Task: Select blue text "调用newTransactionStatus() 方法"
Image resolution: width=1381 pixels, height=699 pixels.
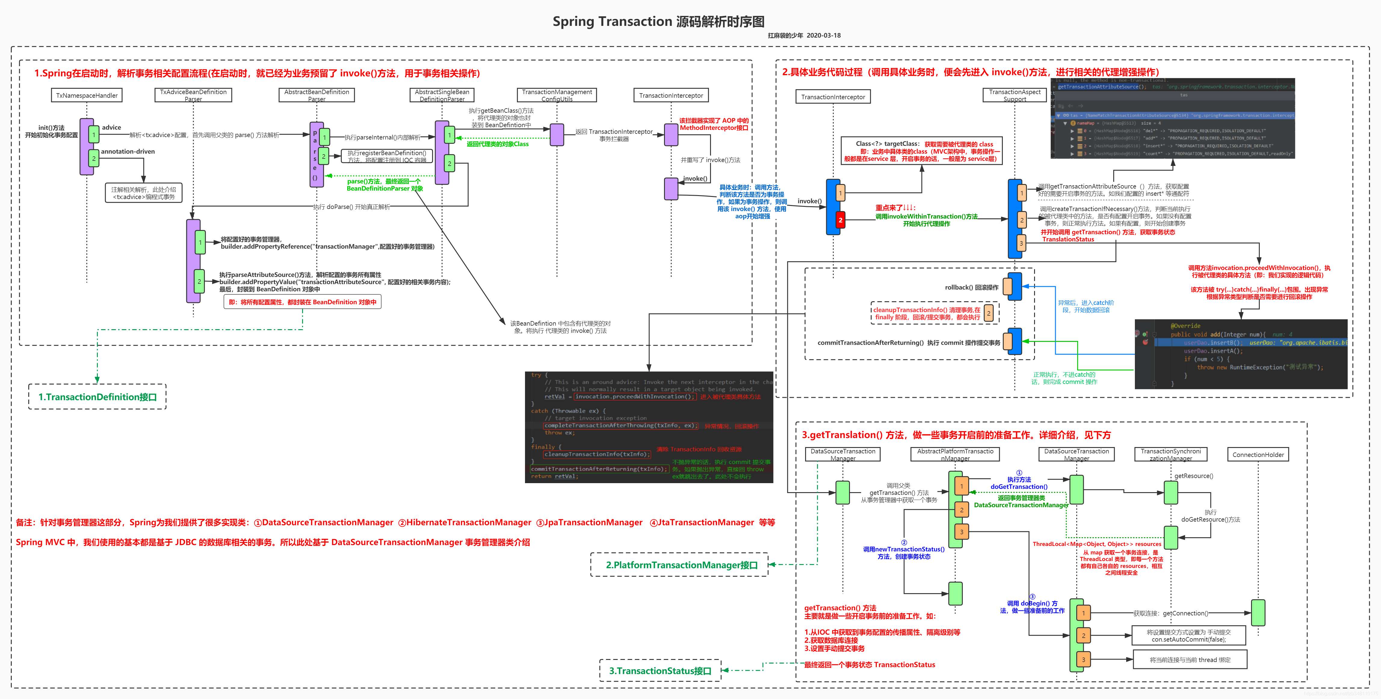Action: click(x=904, y=553)
